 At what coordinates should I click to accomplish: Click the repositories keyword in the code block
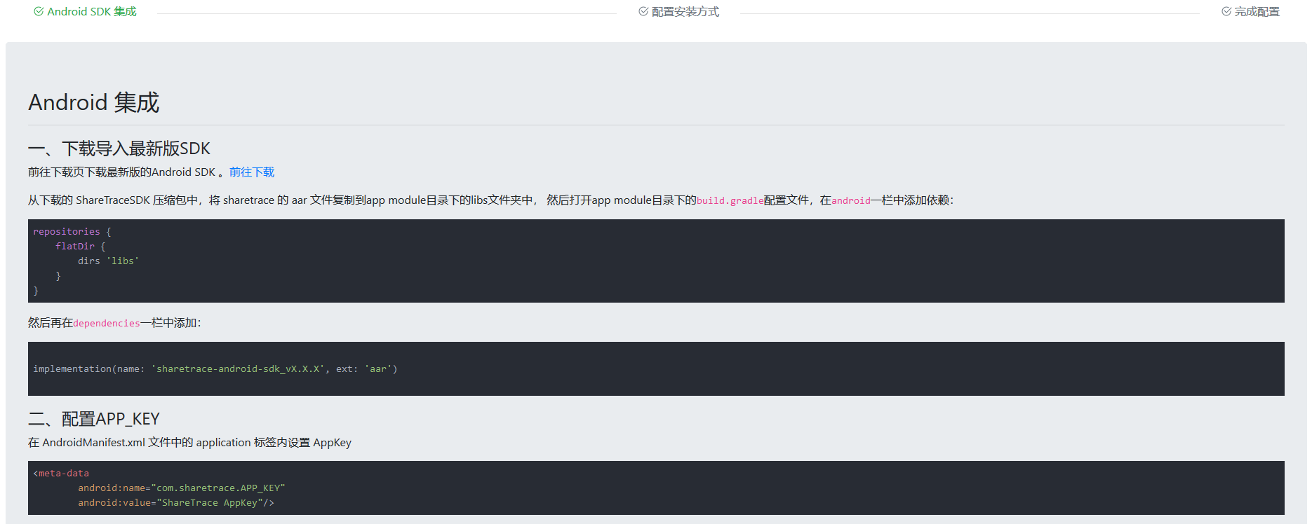[67, 232]
